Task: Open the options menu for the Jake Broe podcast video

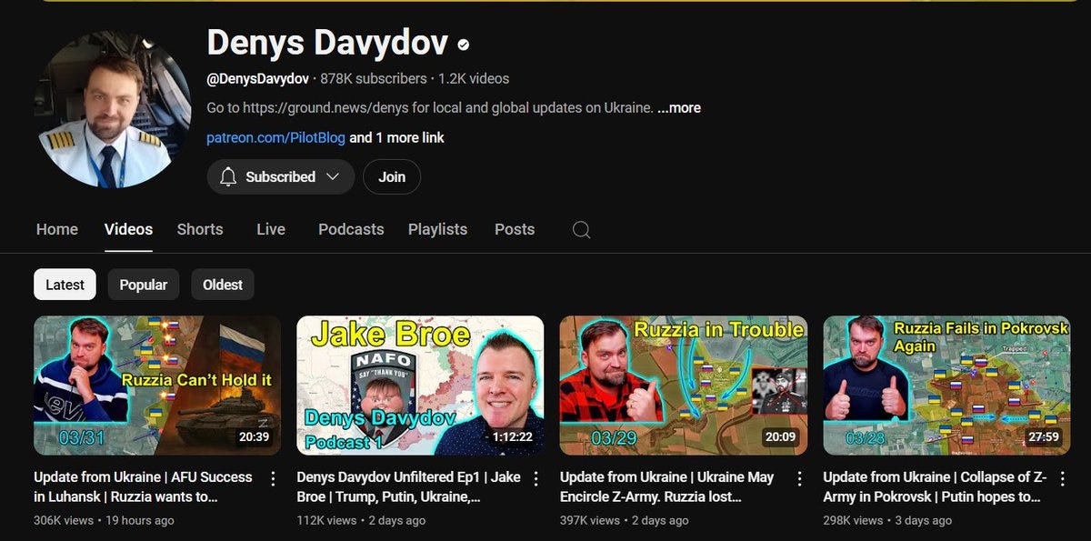Action: coord(535,478)
